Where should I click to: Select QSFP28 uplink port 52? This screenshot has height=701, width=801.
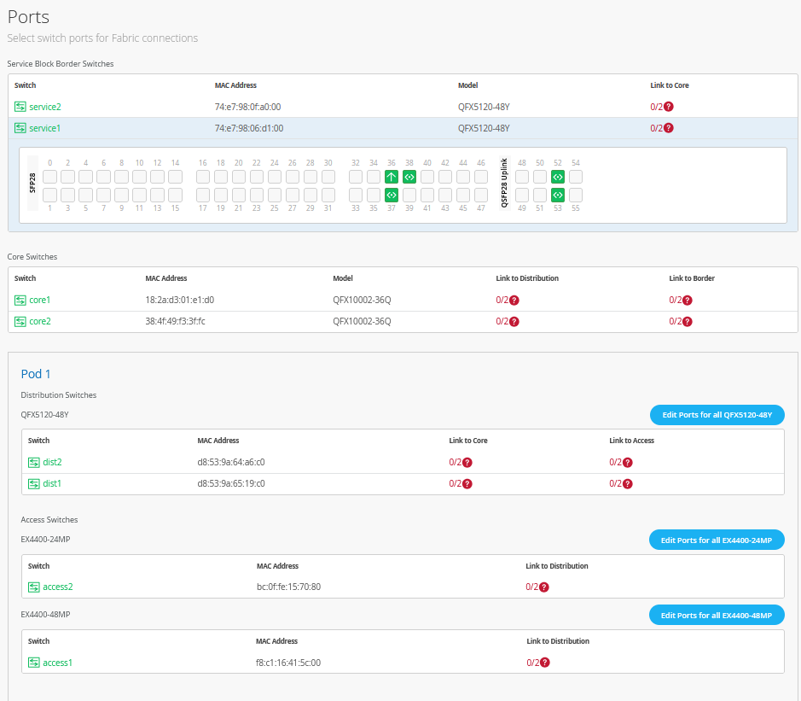(x=558, y=177)
